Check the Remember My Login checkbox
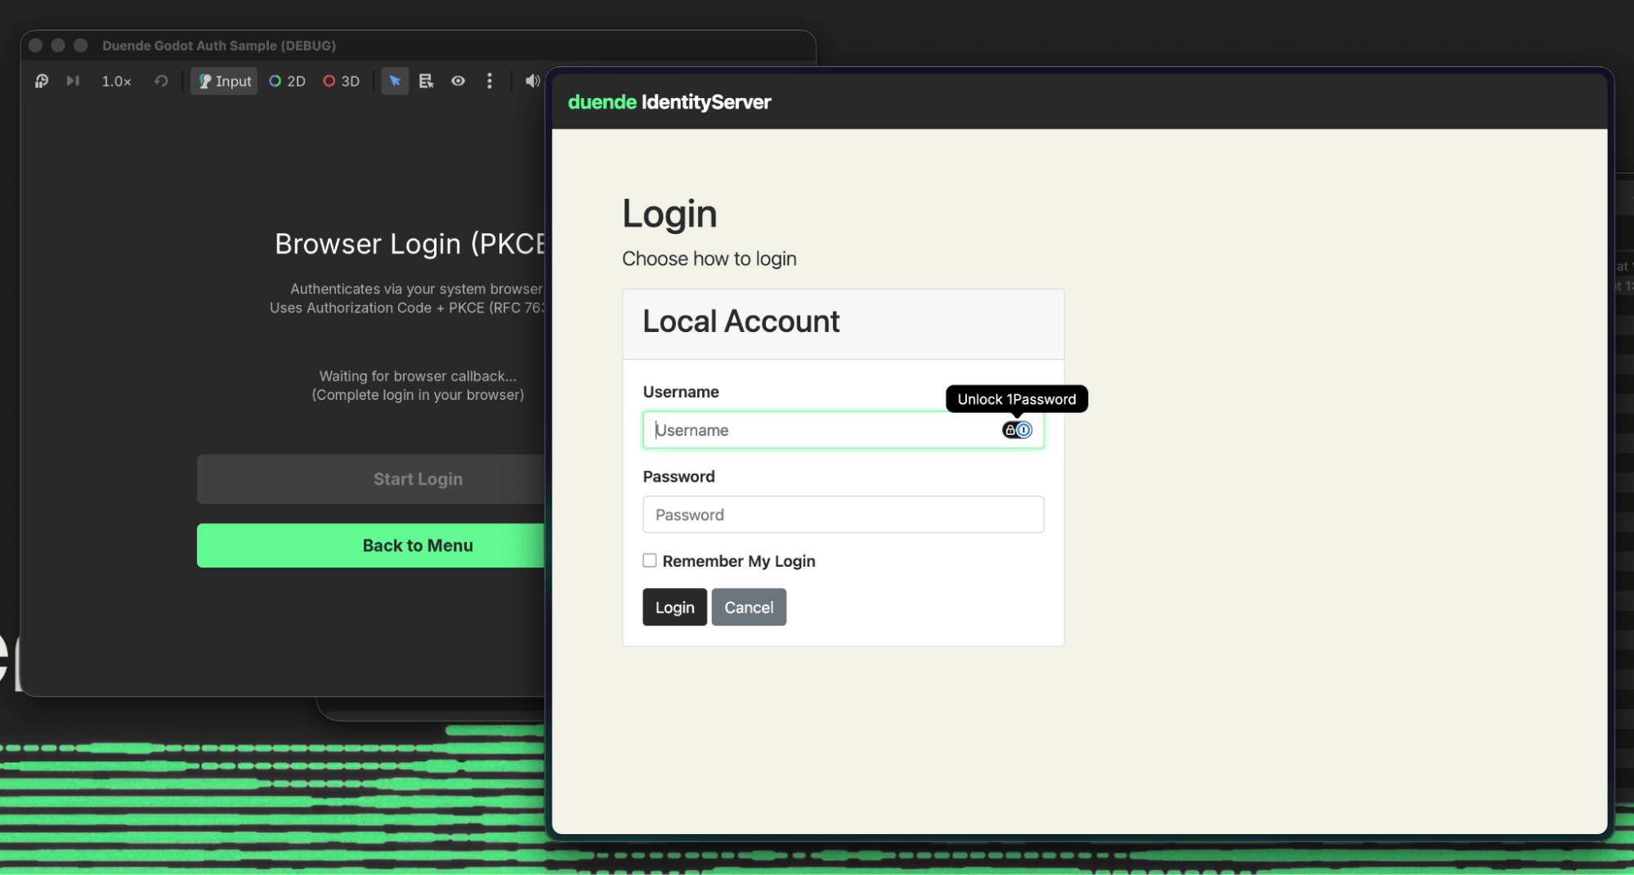Viewport: 1634px width, 875px height. (650, 561)
